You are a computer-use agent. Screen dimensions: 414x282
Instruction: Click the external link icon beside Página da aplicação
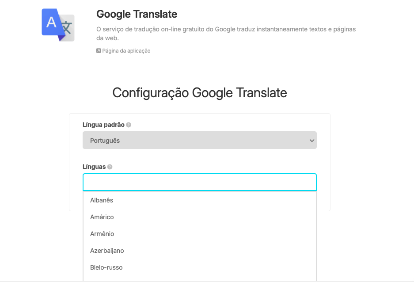point(99,51)
